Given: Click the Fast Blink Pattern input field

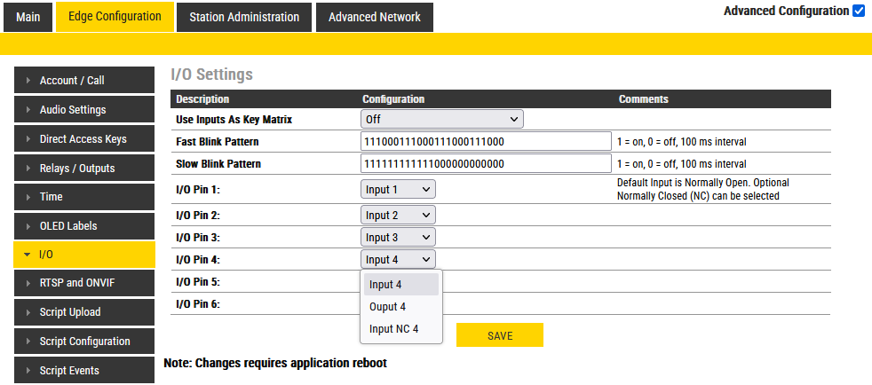Looking at the screenshot, I should [x=486, y=141].
